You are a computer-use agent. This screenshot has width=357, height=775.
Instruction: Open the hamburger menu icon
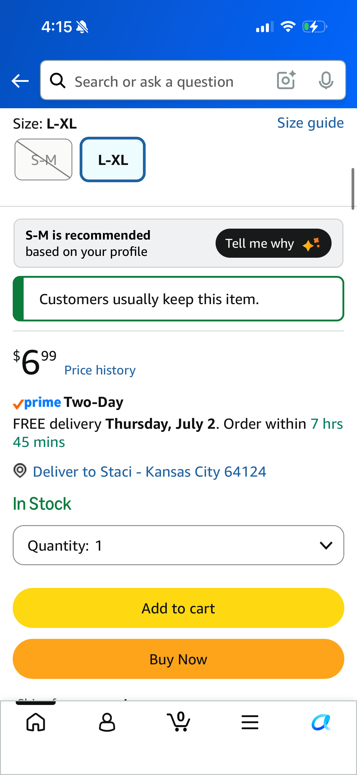(250, 722)
